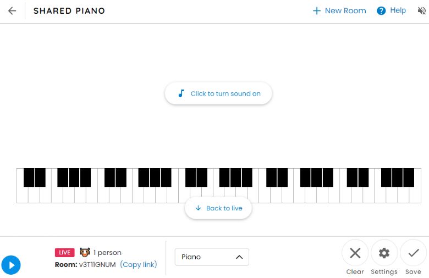
Task: Play the leftmost black piano key
Action: (x=29, y=177)
